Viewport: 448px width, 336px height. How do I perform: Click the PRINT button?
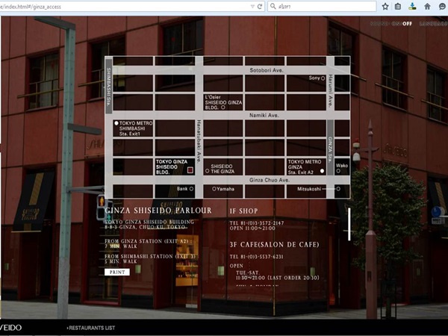[117, 272]
